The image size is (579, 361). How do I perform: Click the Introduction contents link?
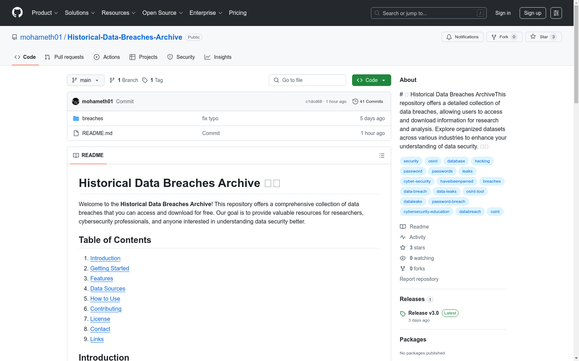[105, 258]
